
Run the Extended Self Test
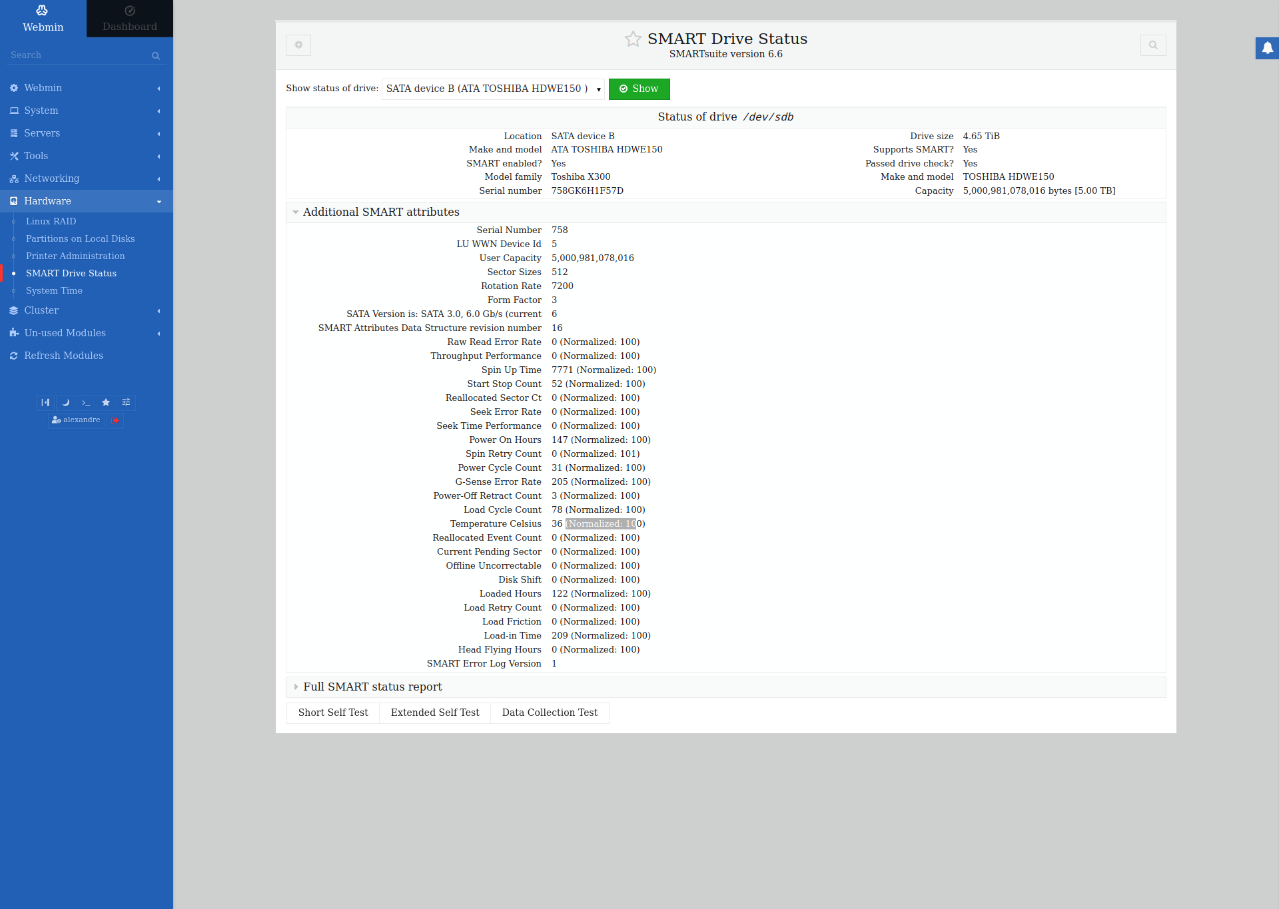(x=434, y=713)
